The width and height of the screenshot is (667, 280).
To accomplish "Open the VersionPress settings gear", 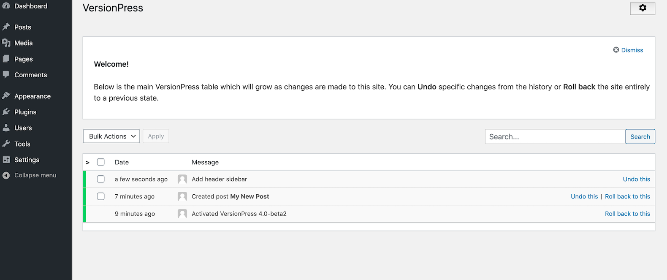I will pos(642,8).
